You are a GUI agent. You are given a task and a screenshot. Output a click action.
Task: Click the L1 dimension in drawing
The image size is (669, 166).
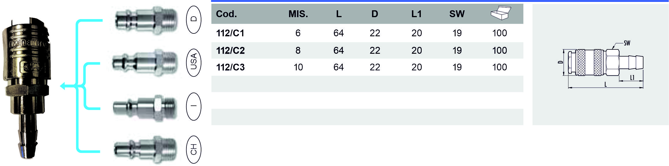632,77
